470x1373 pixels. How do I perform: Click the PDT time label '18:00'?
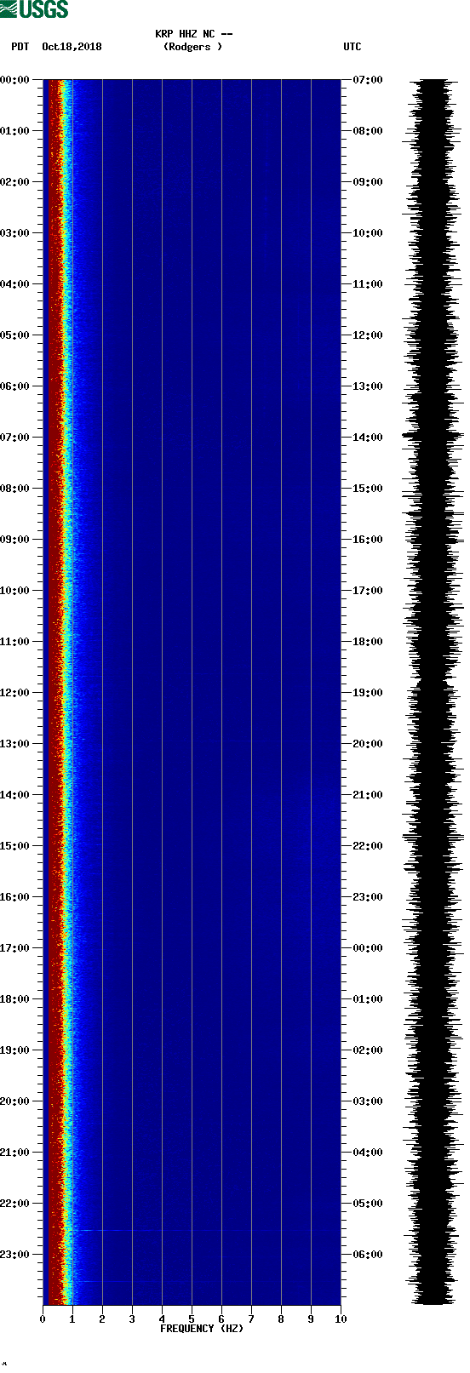(15, 999)
